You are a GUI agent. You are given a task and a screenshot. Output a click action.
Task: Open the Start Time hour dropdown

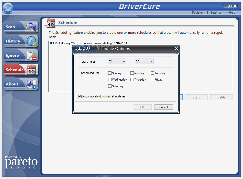pos(117,61)
